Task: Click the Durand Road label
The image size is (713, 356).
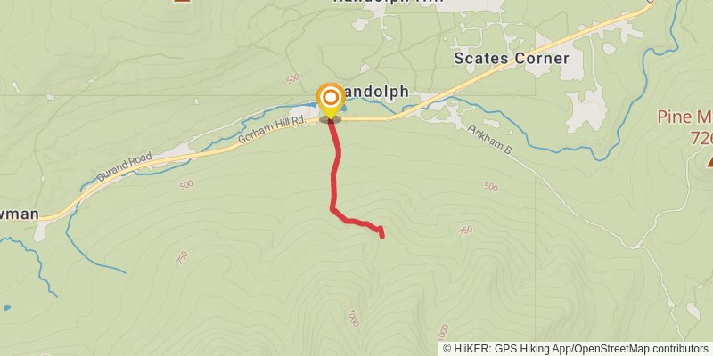Action: pos(124,166)
